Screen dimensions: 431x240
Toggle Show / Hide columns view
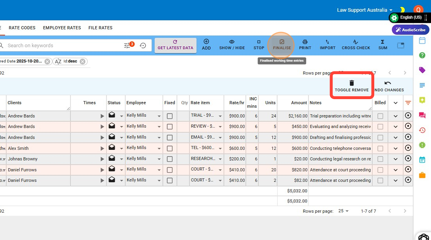tap(232, 44)
